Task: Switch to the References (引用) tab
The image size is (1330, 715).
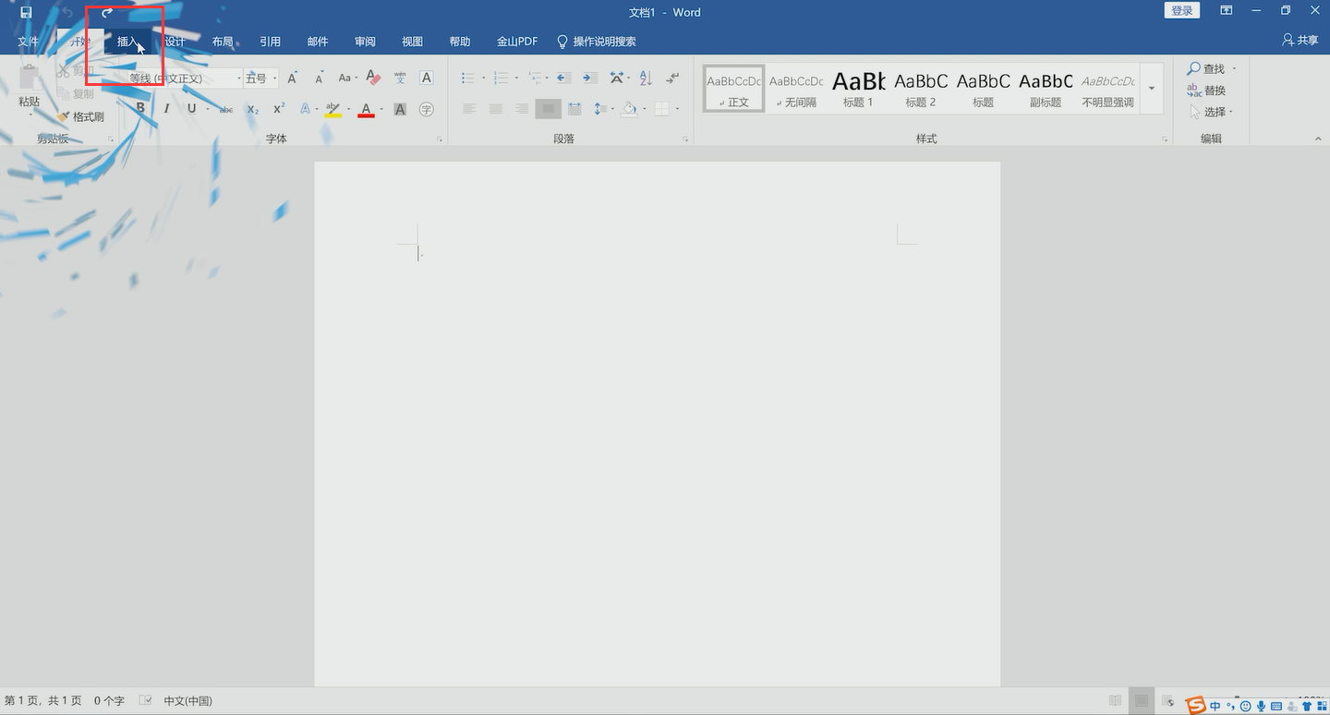Action: pyautogui.click(x=270, y=42)
